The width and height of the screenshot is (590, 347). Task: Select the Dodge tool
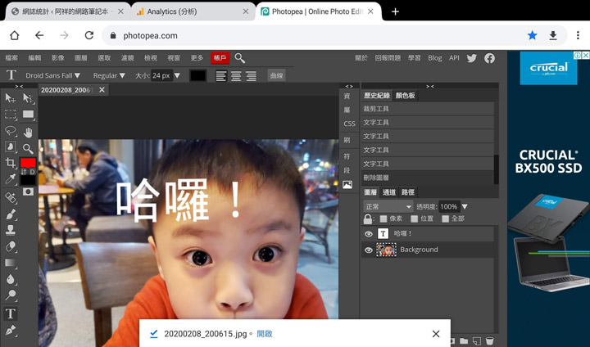coord(10,295)
